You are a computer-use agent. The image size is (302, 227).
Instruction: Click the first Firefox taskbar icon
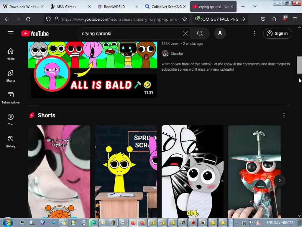133,223
